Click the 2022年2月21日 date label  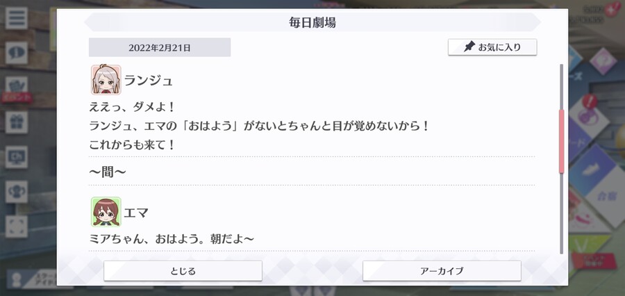(160, 48)
